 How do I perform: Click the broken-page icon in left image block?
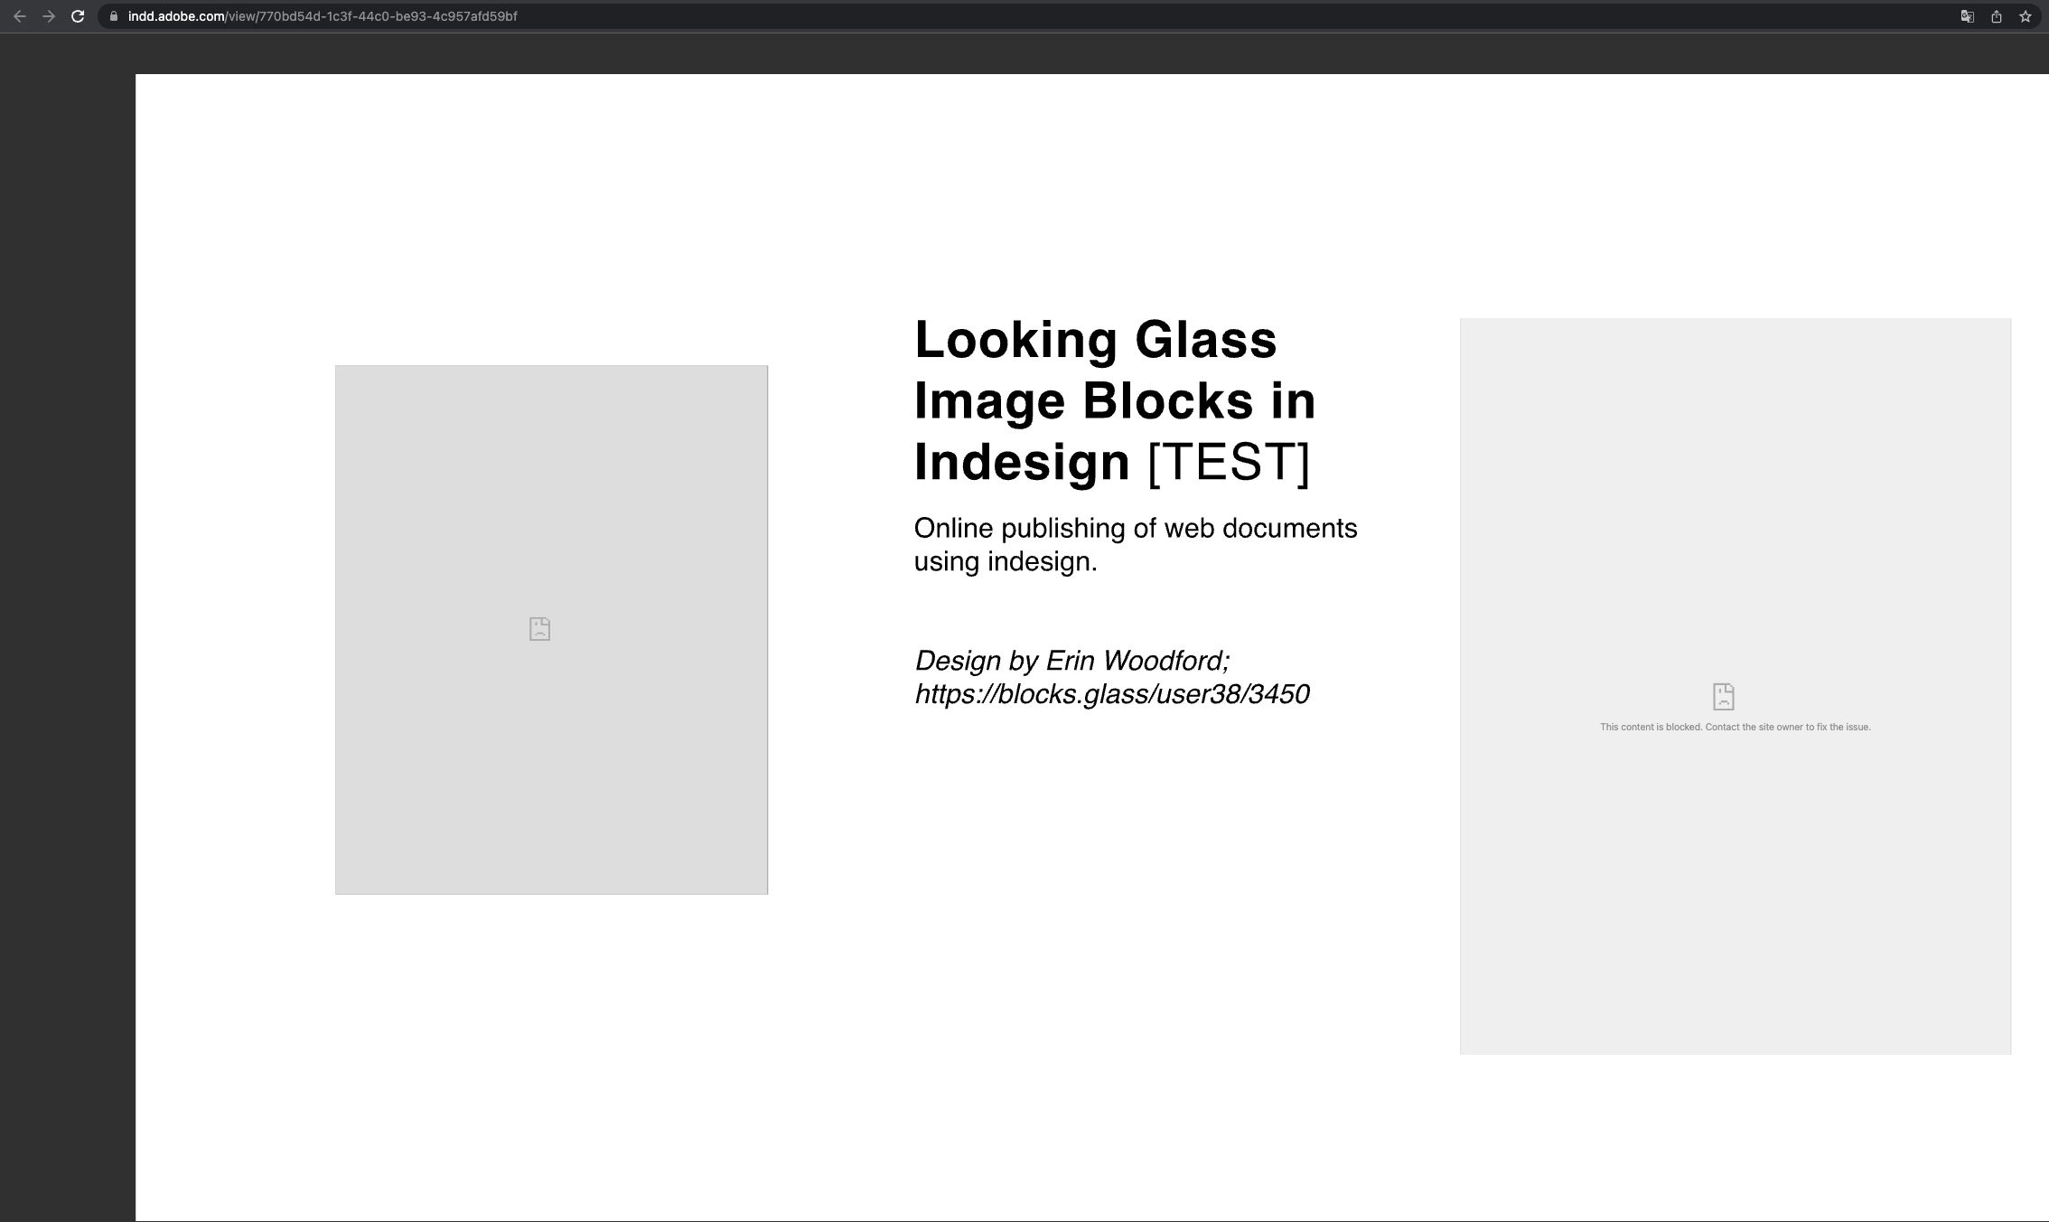click(539, 629)
